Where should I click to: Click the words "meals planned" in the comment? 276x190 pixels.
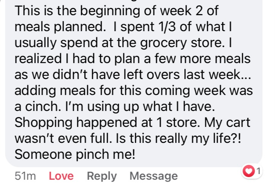point(60,27)
